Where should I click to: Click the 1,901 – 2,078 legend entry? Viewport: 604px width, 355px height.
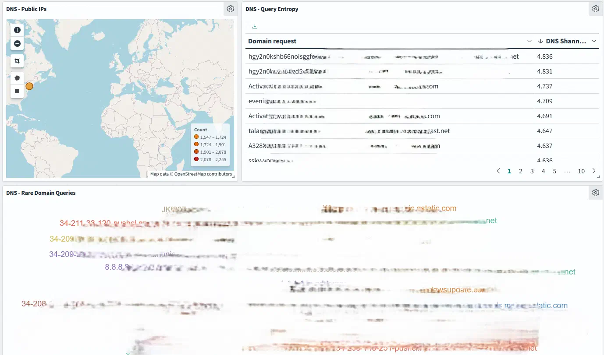pos(210,152)
